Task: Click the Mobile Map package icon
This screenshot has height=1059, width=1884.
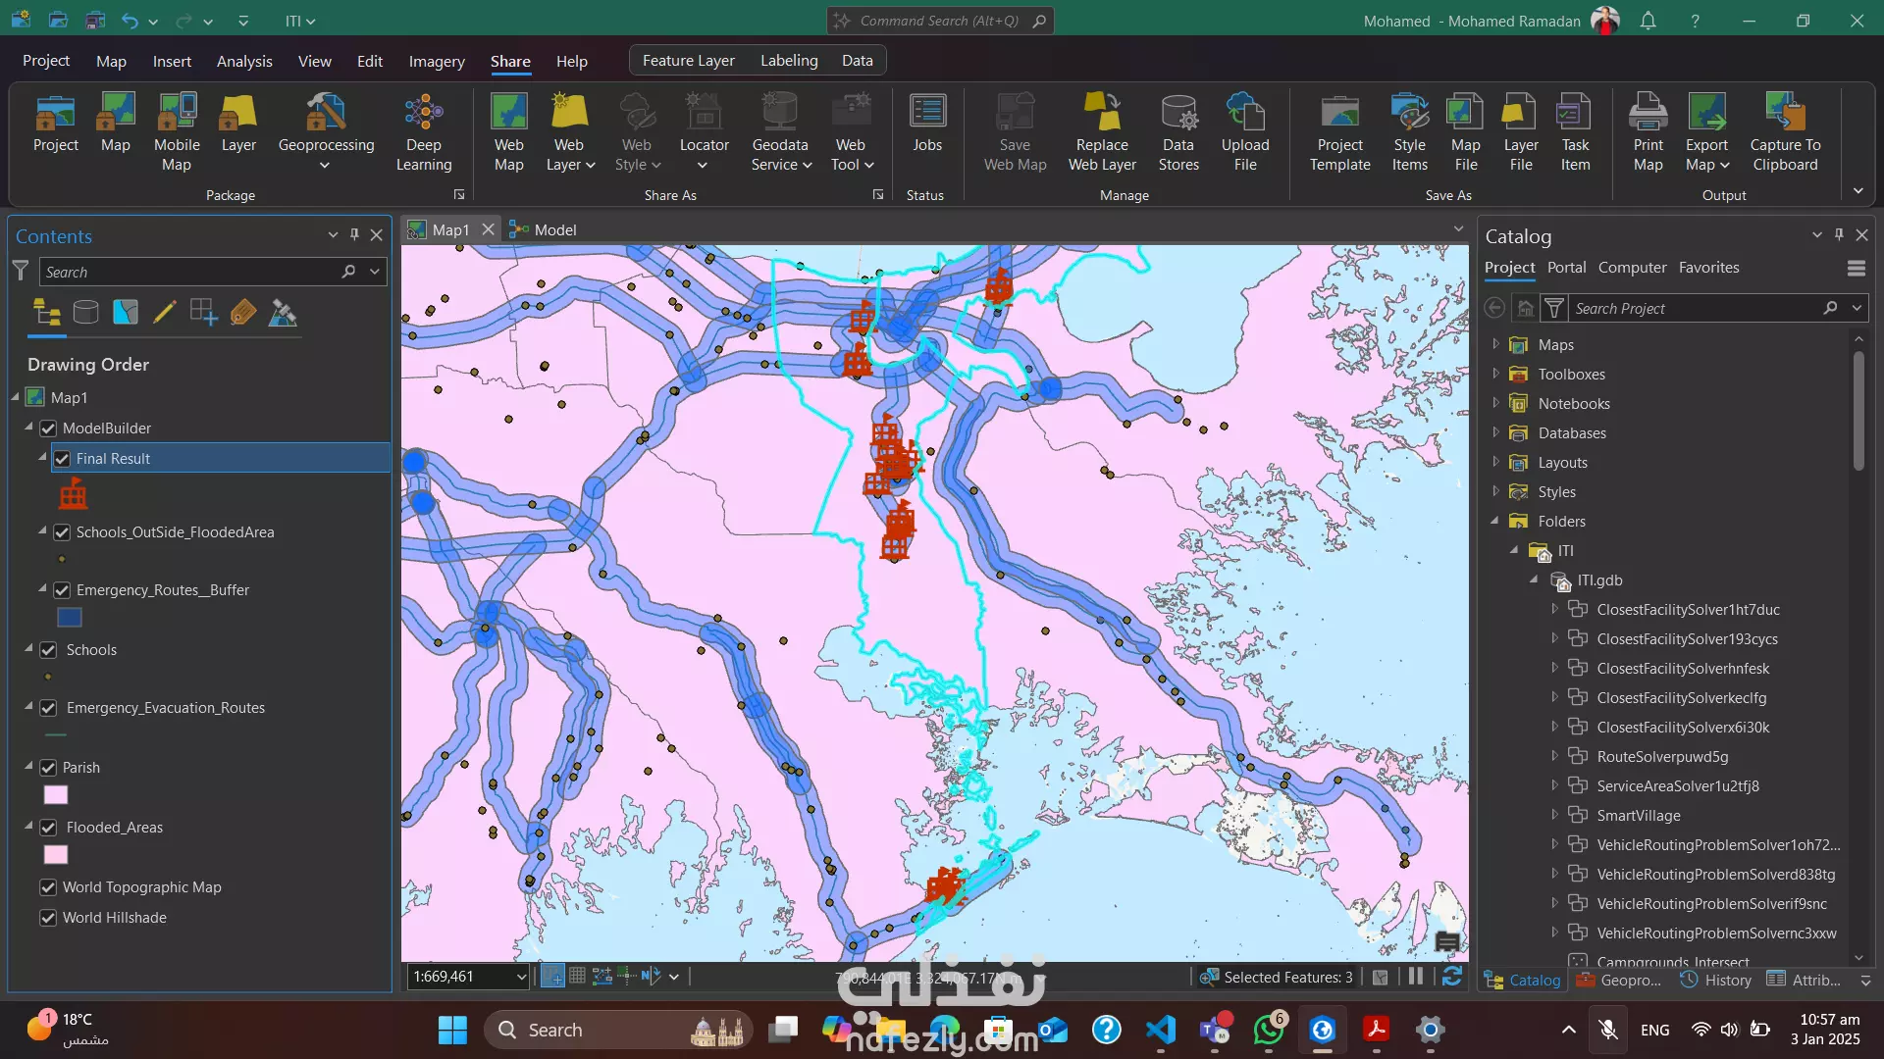Action: tap(177, 131)
